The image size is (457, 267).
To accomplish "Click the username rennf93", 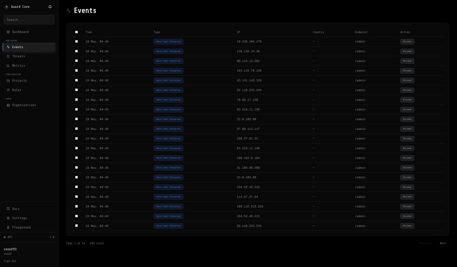I will point(10,249).
